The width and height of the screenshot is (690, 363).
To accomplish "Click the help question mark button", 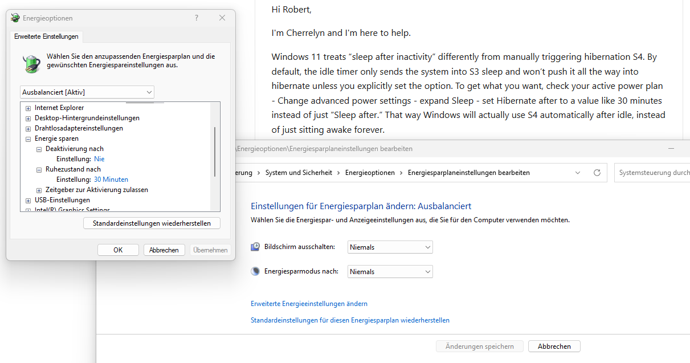I will [197, 18].
